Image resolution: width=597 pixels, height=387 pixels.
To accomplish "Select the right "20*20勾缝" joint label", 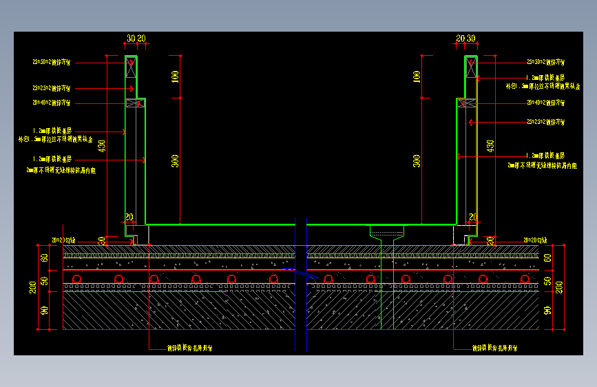I will click(x=535, y=240).
